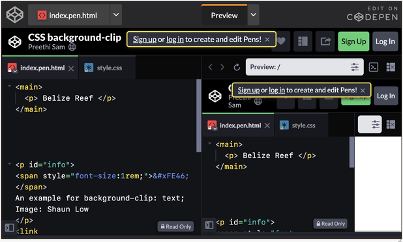
Task: Close the nested preview index.pen.html tab
Action: click(267, 126)
